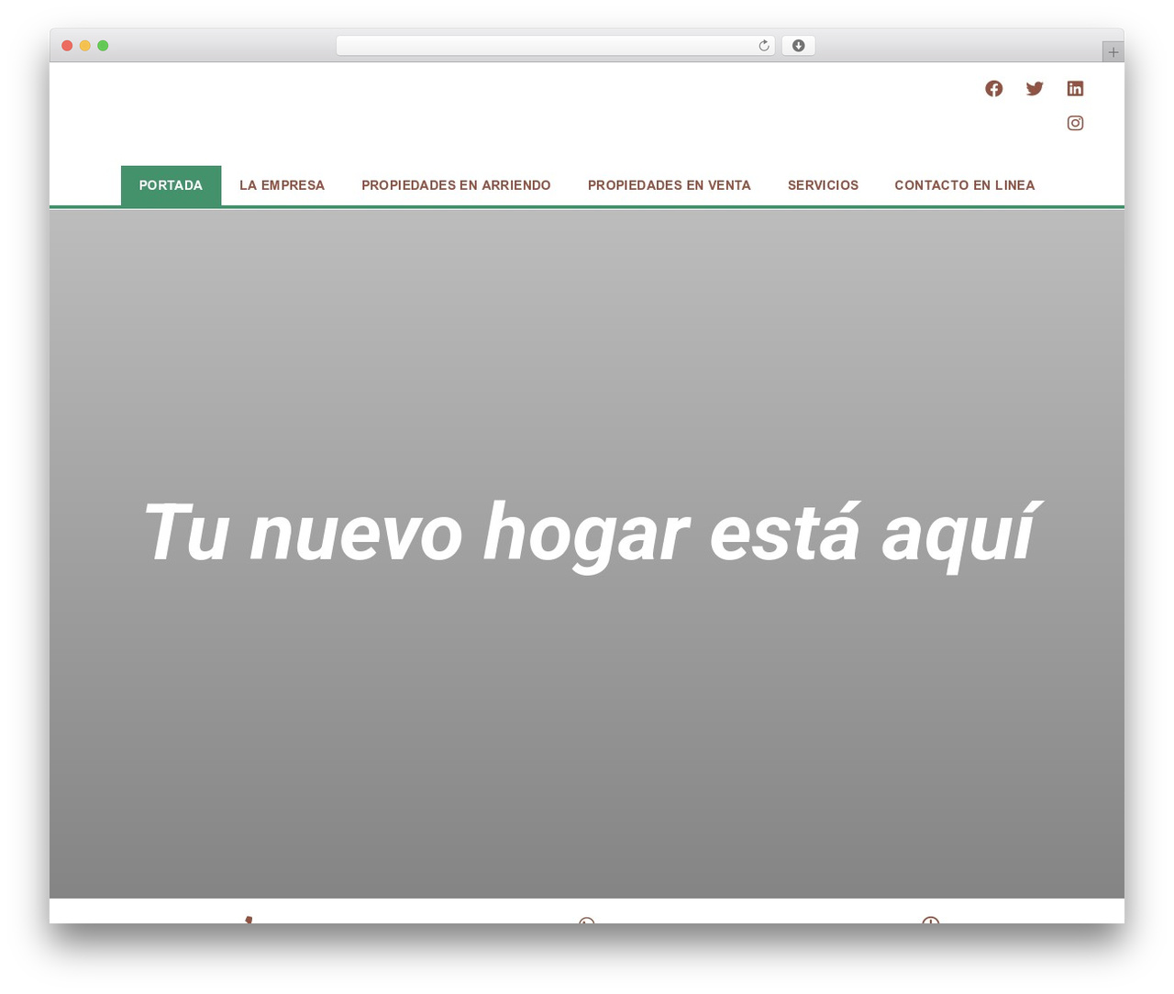Open the Instagram social icon

pos(1075,123)
